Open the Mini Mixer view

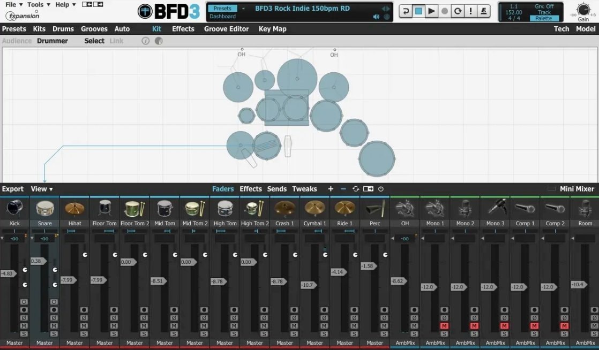point(577,189)
